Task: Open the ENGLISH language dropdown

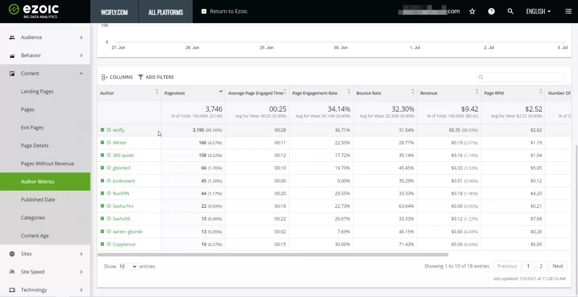Action: pos(539,12)
